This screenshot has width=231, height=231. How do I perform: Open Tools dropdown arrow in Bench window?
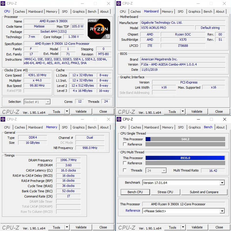tap(183, 227)
